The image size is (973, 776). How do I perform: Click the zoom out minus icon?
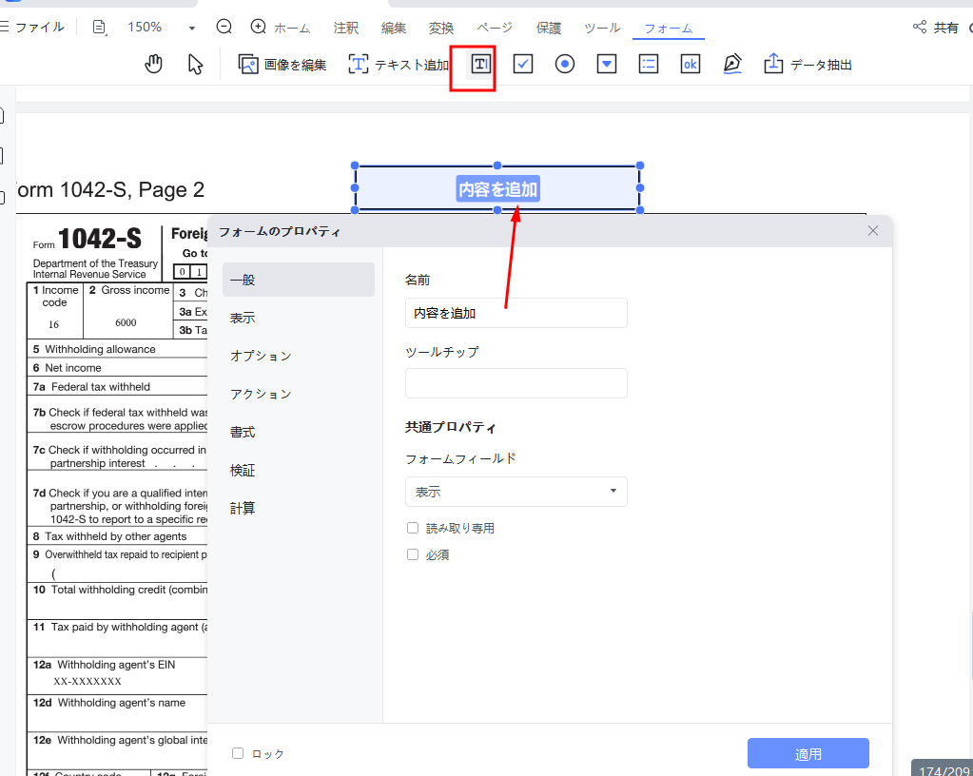coord(224,28)
